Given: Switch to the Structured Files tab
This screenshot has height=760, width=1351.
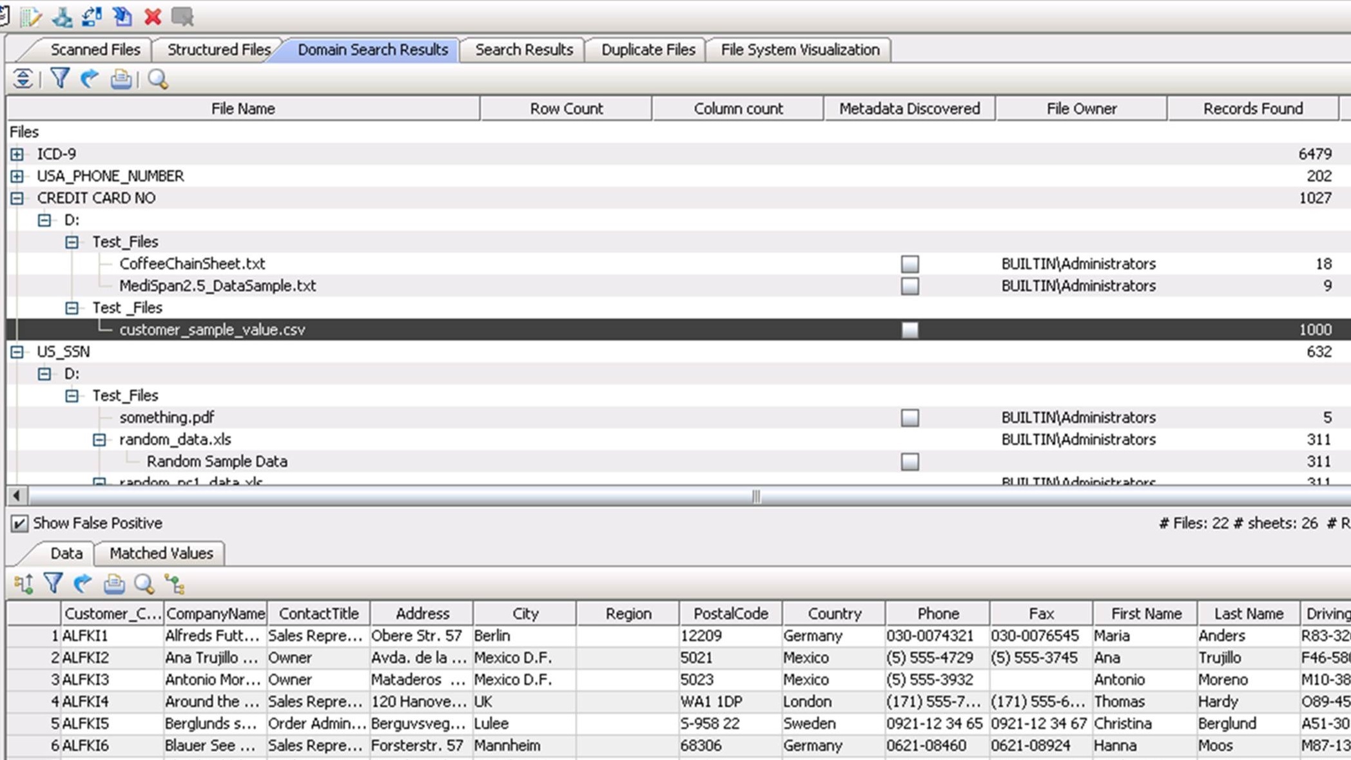Looking at the screenshot, I should pos(219,50).
